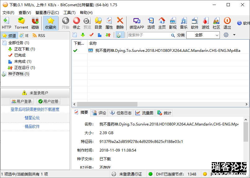Open a Torrent file via toolbar
The width and height of the screenshot is (250, 178).
tap(21, 23)
